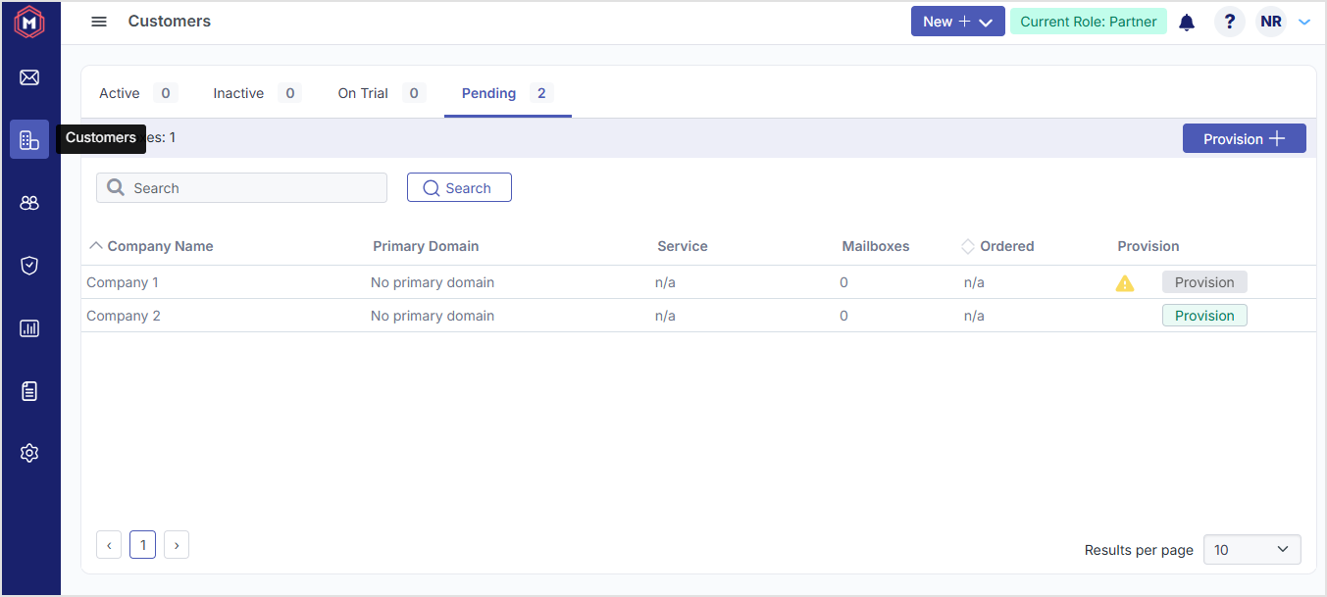Click the Company 1 name cell
This screenshot has width=1327, height=597.
click(123, 282)
